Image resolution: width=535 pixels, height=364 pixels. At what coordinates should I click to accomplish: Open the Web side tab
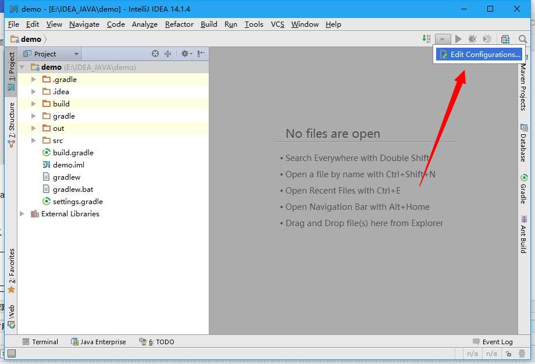coord(11,316)
